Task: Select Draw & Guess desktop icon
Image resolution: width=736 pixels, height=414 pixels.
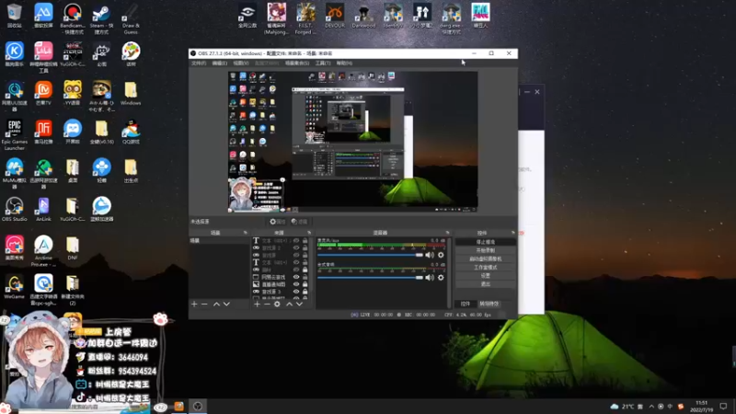Action: pyautogui.click(x=131, y=19)
